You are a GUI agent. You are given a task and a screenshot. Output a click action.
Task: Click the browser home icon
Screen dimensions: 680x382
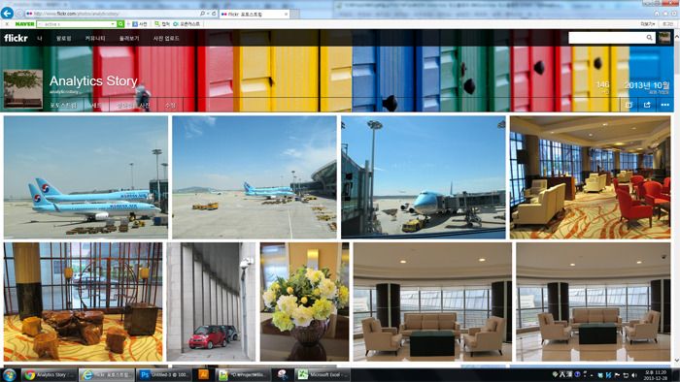click(x=657, y=14)
